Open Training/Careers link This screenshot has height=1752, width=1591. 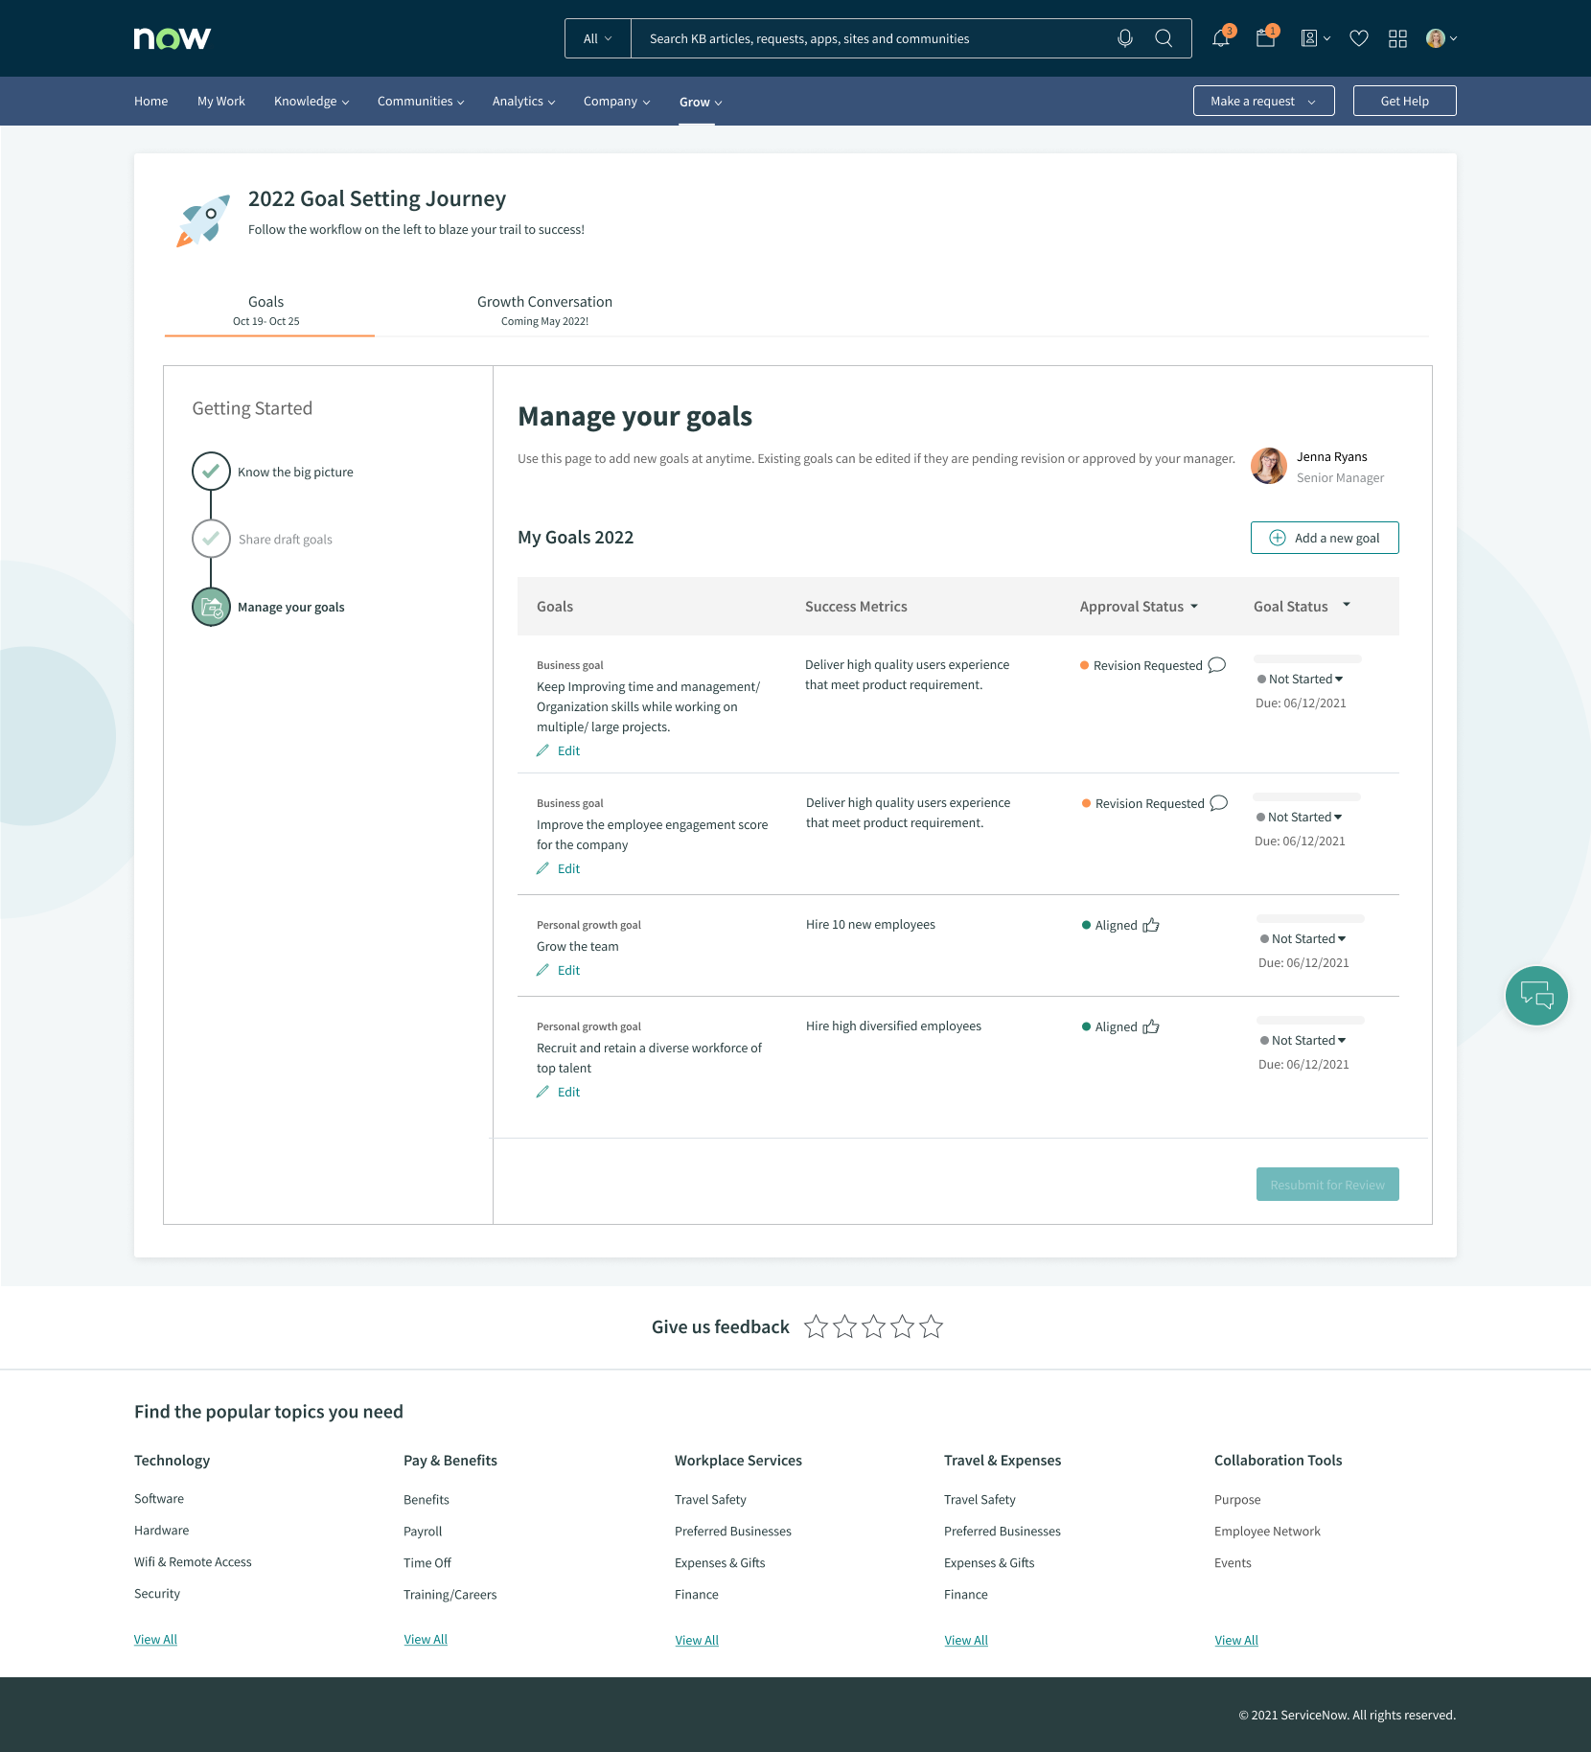point(450,1595)
